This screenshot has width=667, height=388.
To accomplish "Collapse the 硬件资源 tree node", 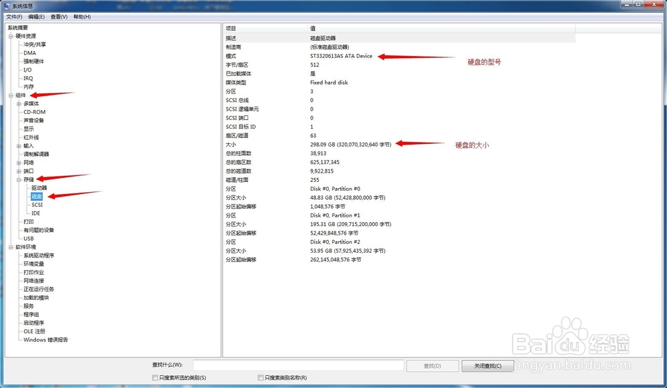I will pos(11,36).
